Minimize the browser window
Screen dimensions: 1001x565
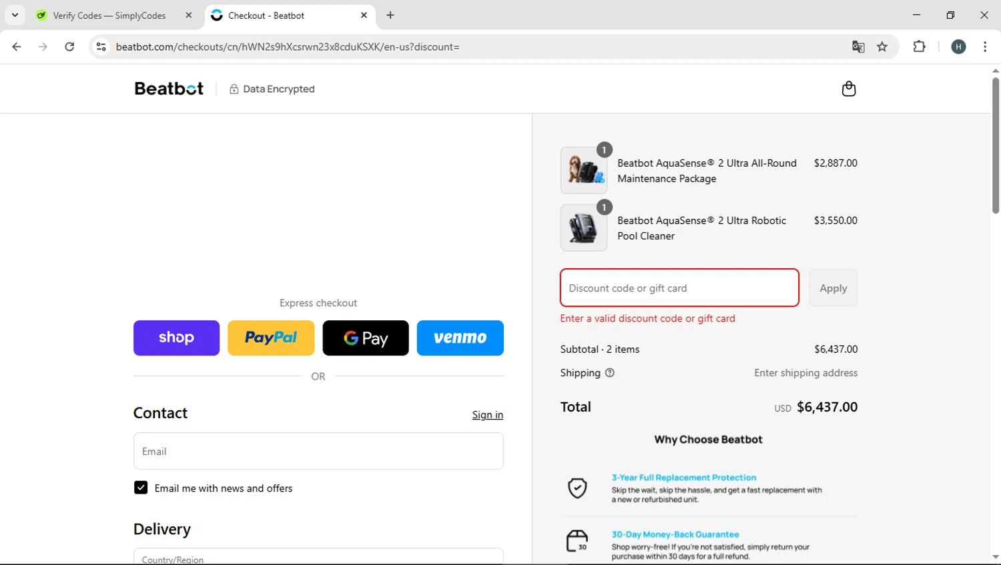[916, 15]
